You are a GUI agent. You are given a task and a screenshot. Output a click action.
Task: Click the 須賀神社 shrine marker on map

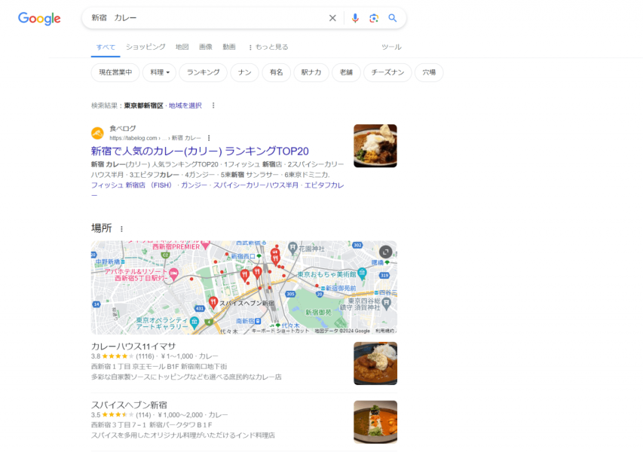click(386, 304)
